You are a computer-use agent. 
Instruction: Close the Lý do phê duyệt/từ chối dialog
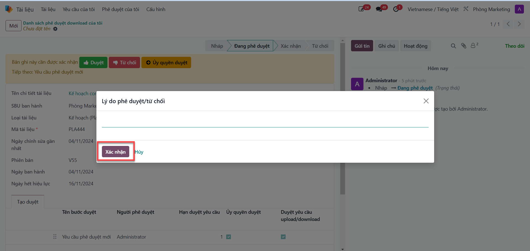coord(426,101)
